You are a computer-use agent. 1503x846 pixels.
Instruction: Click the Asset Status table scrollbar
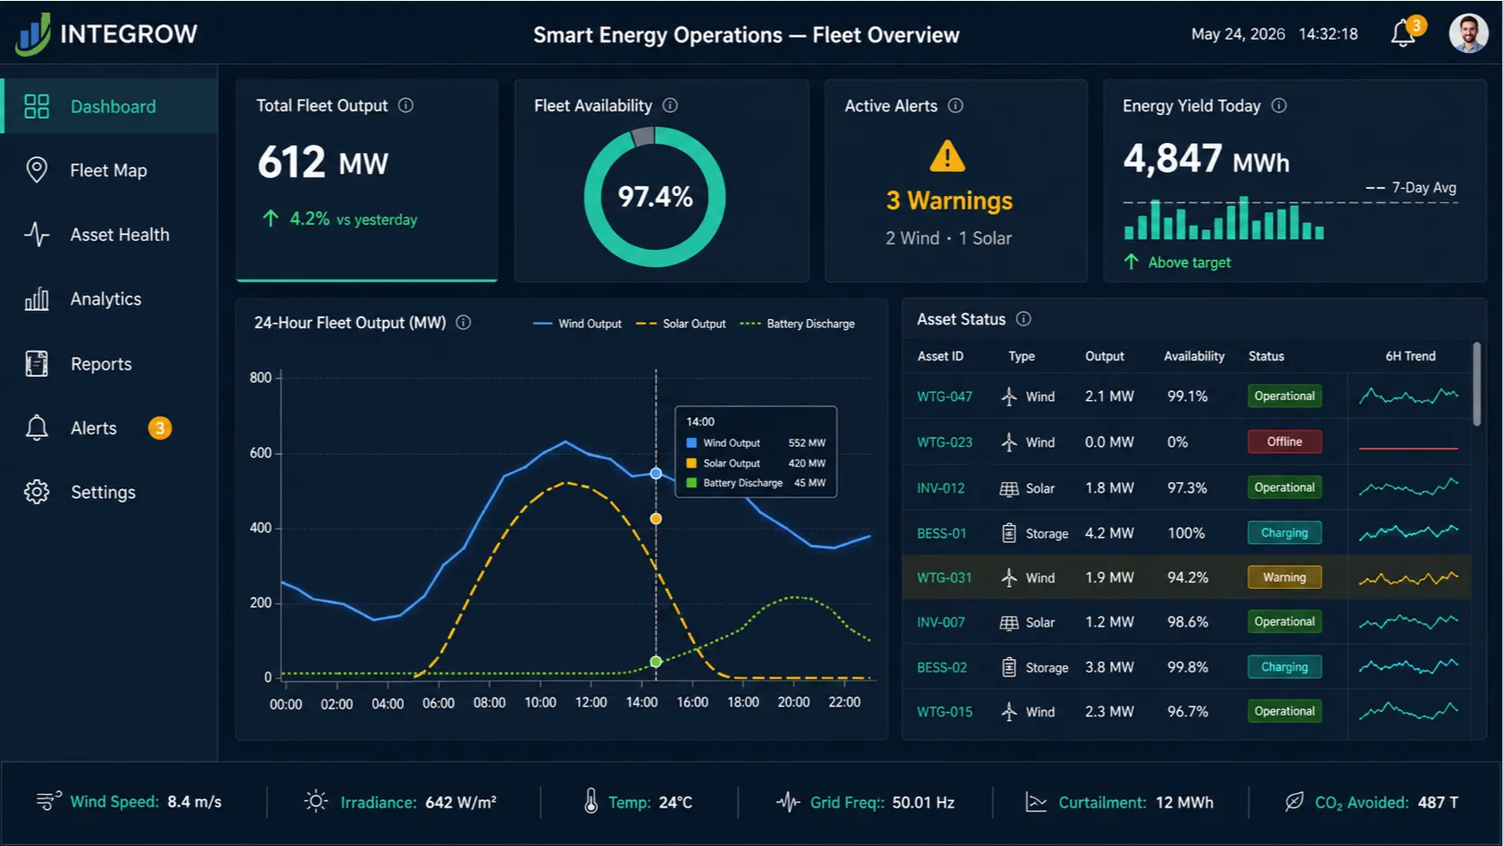[1477, 383]
